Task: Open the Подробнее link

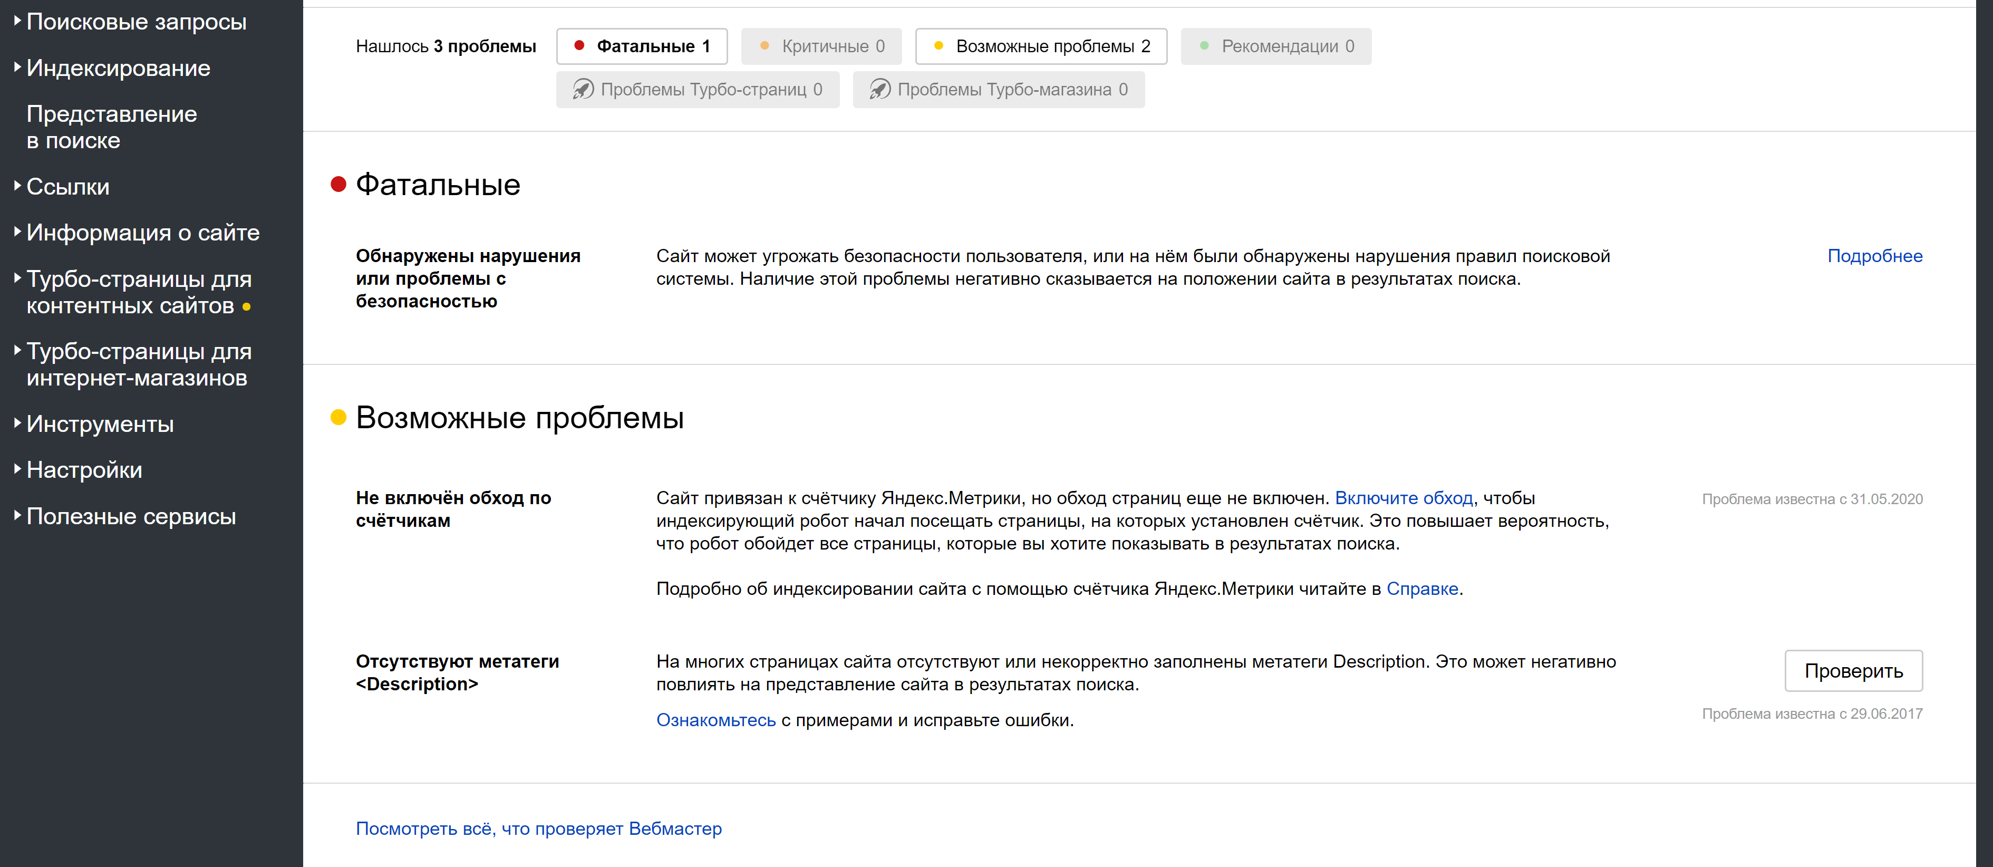Action: pyautogui.click(x=1874, y=256)
